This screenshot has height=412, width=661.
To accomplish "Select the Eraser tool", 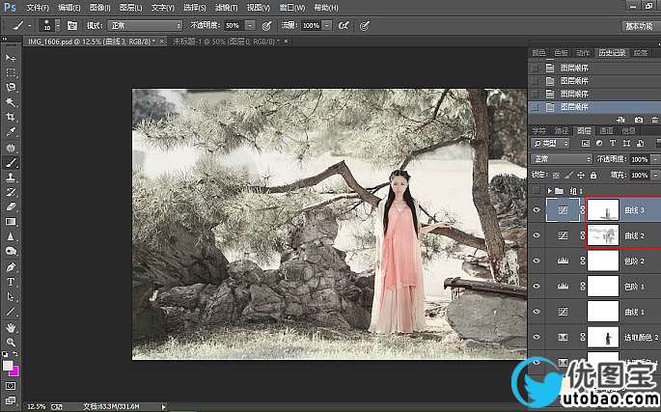I will pyautogui.click(x=11, y=206).
